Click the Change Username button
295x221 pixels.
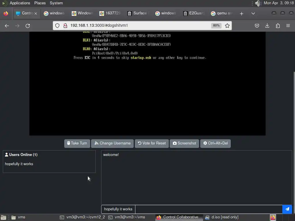pyautogui.click(x=112, y=143)
